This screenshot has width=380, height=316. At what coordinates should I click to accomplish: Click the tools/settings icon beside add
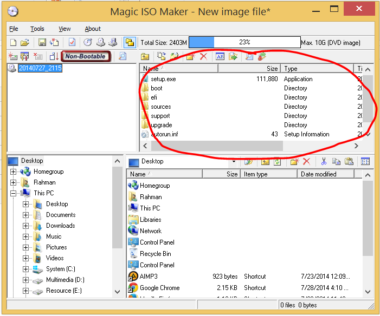[25, 56]
